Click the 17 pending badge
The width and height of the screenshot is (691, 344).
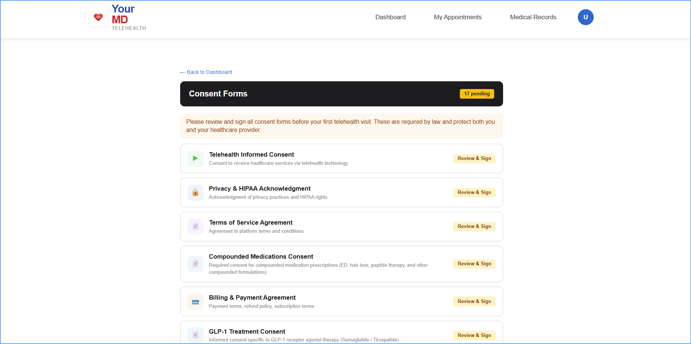coord(477,94)
